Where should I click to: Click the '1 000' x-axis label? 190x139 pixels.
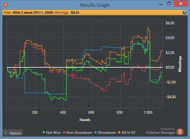coord(148,112)
